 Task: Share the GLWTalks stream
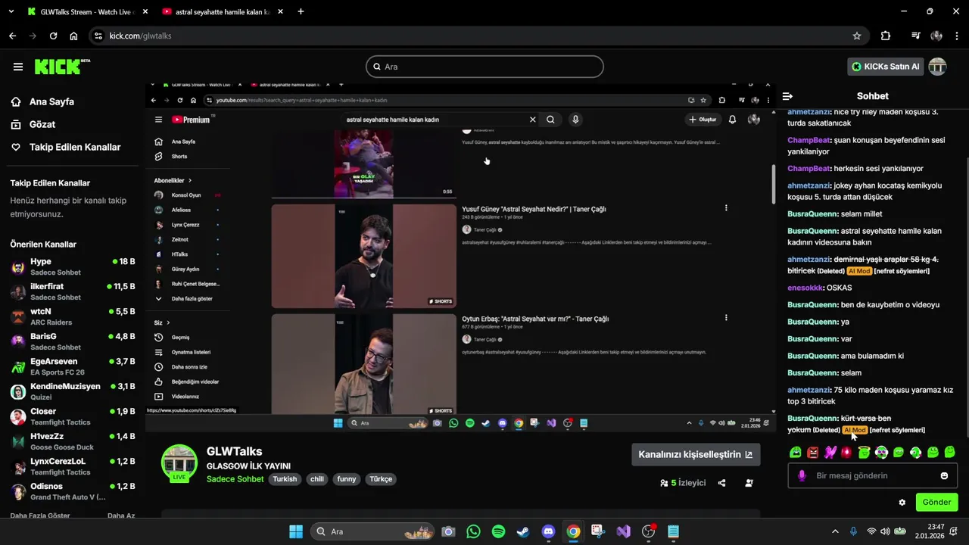pyautogui.click(x=721, y=483)
